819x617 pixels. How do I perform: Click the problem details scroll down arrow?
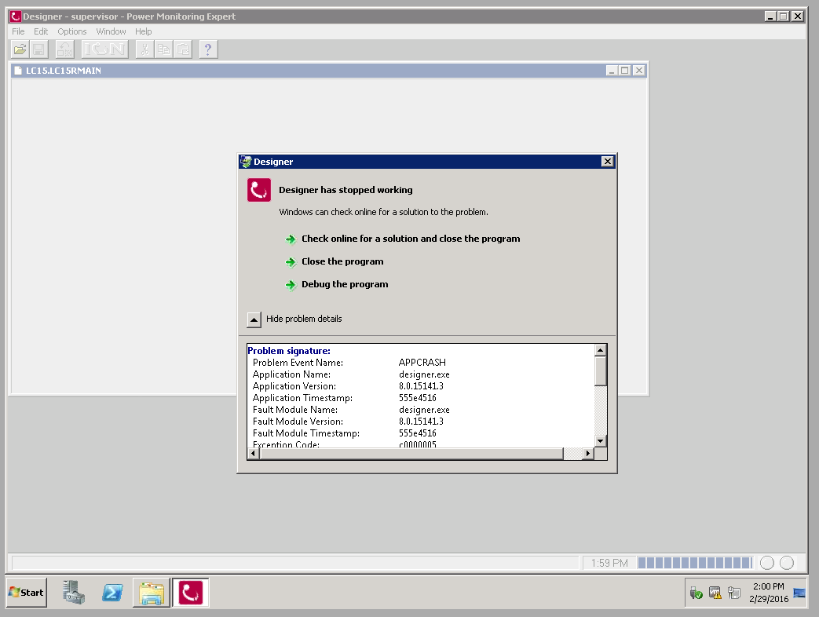pyautogui.click(x=600, y=441)
